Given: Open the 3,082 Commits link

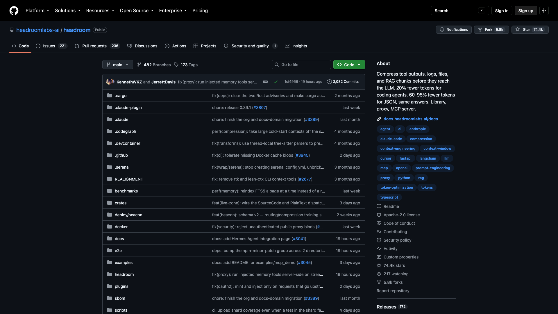Looking at the screenshot, I should [x=343, y=82].
